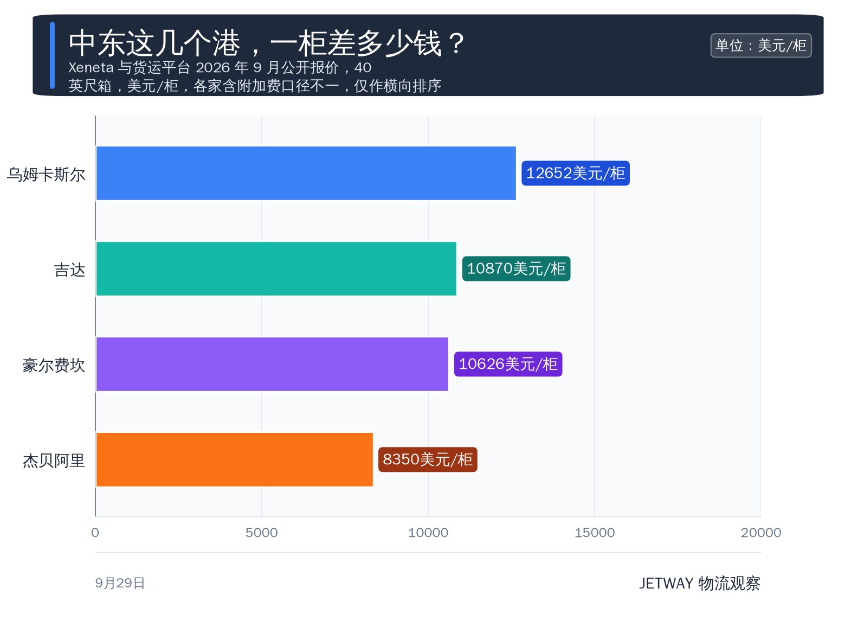Select the 杰贝阿里 axis label
The height and width of the screenshot is (621, 851).
tap(54, 461)
